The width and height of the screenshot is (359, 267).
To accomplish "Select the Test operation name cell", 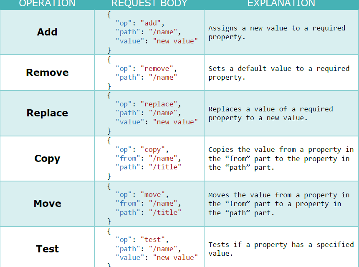I will pyautogui.click(x=47, y=249).
